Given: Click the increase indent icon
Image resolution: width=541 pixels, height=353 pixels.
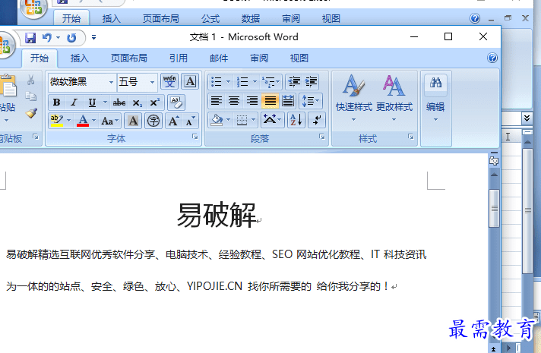Looking at the screenshot, I should pos(311,82).
